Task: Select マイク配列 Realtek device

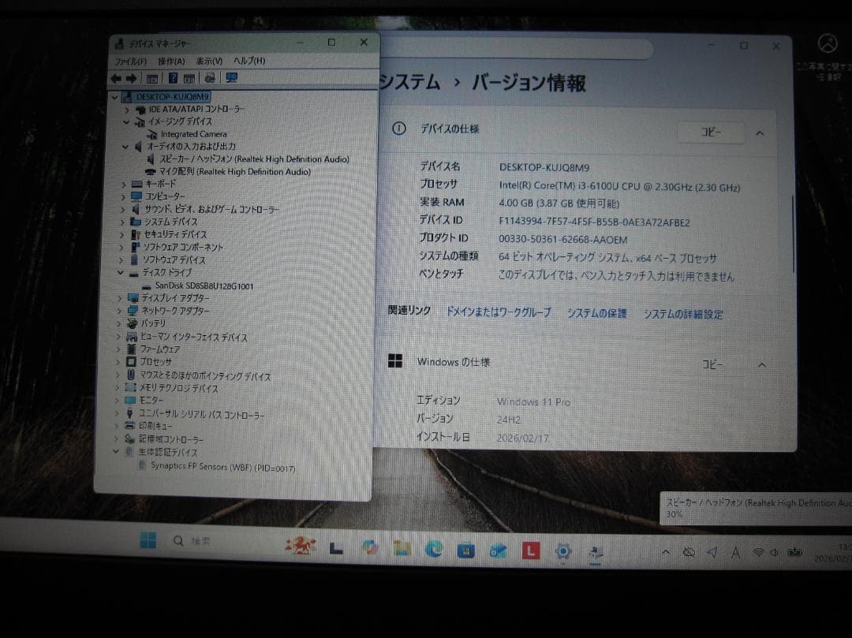Action: tap(235, 172)
